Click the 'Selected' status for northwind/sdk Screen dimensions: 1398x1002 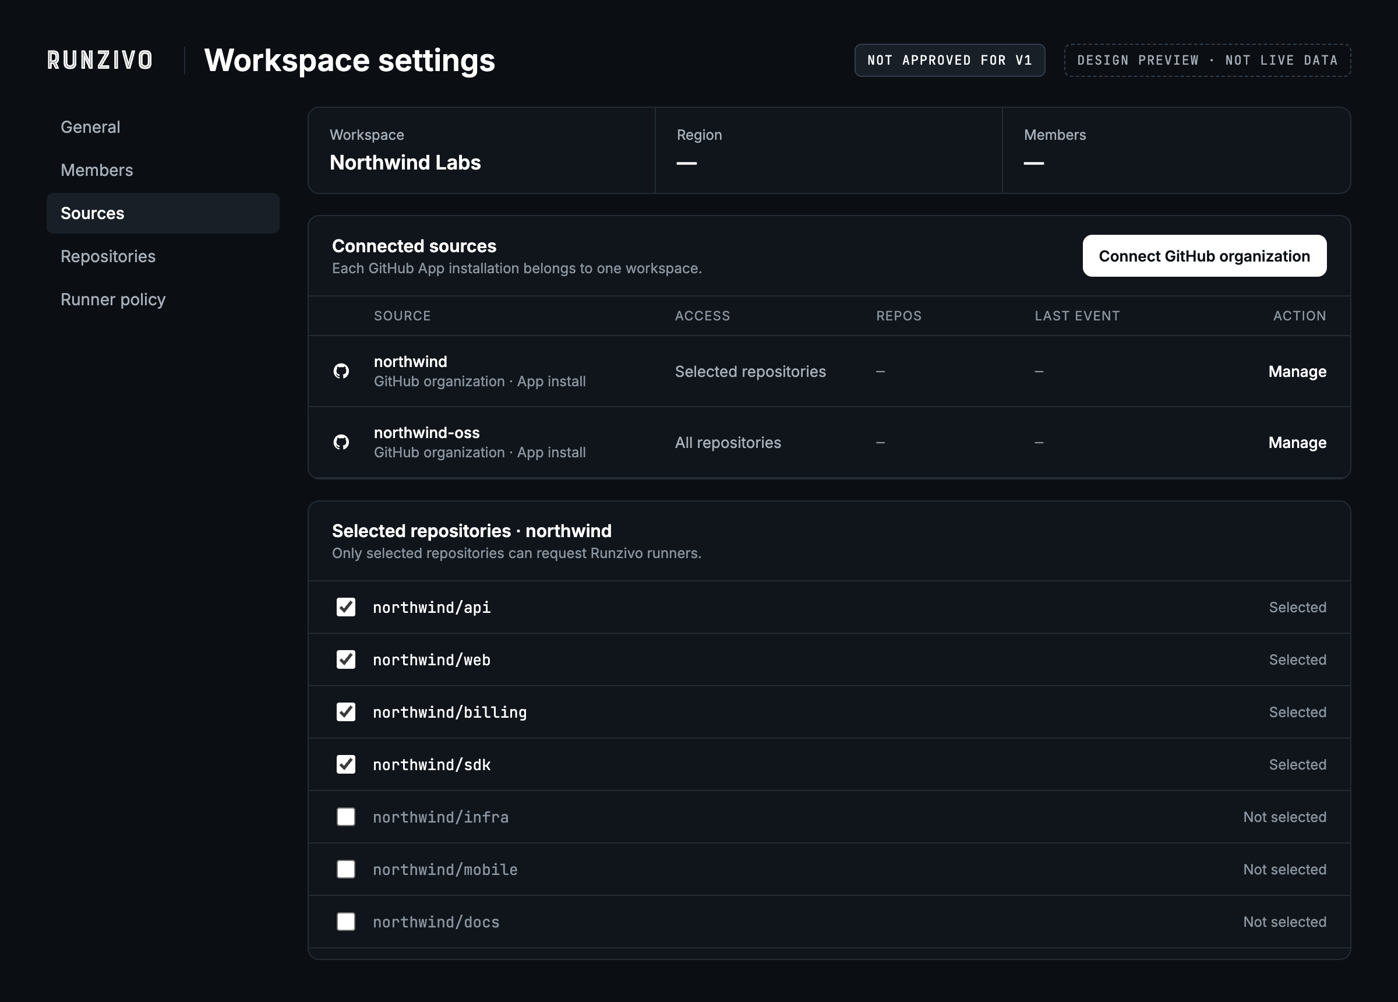click(x=1297, y=764)
